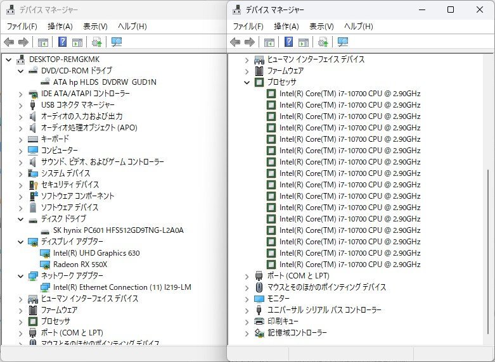This screenshot has height=362, width=495.
Task: Select ソフトウェア コンポーネント category
Action: 78,196
